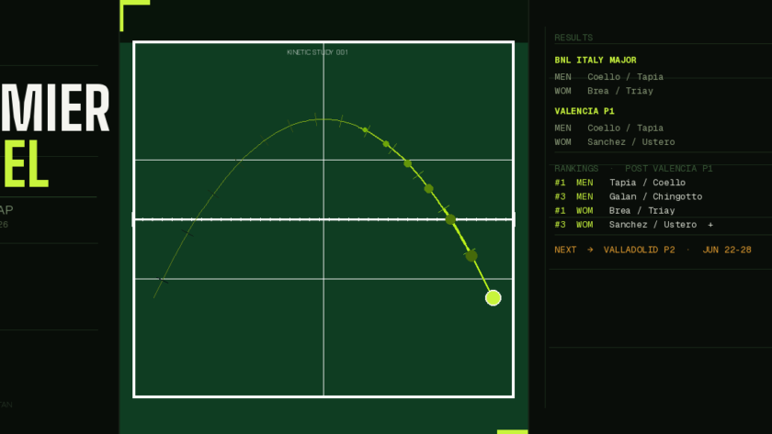Image resolution: width=772 pixels, height=434 pixels.
Task: Click the bright yellow ball at trajectory end
Action: (493, 298)
